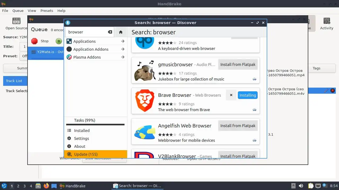Switch to virtual desktop 2

[18, 186]
